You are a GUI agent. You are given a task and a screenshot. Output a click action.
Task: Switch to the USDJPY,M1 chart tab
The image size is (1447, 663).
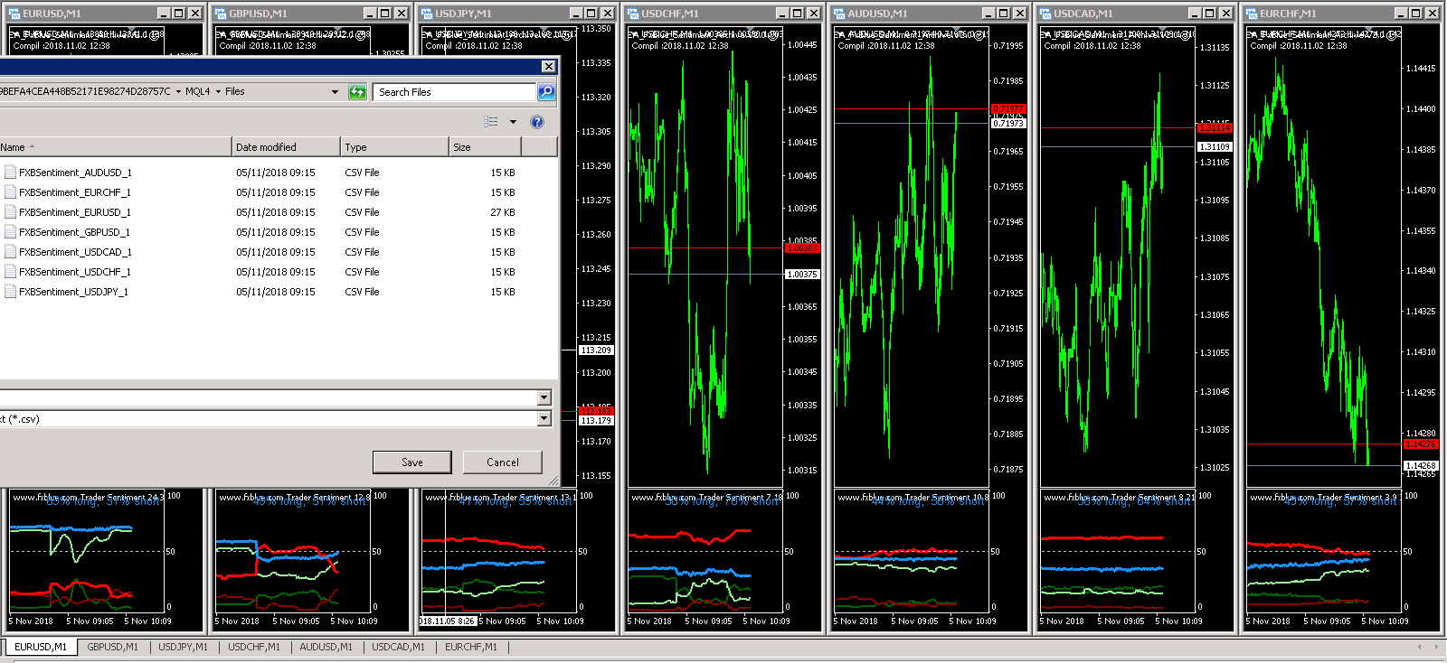click(x=183, y=647)
